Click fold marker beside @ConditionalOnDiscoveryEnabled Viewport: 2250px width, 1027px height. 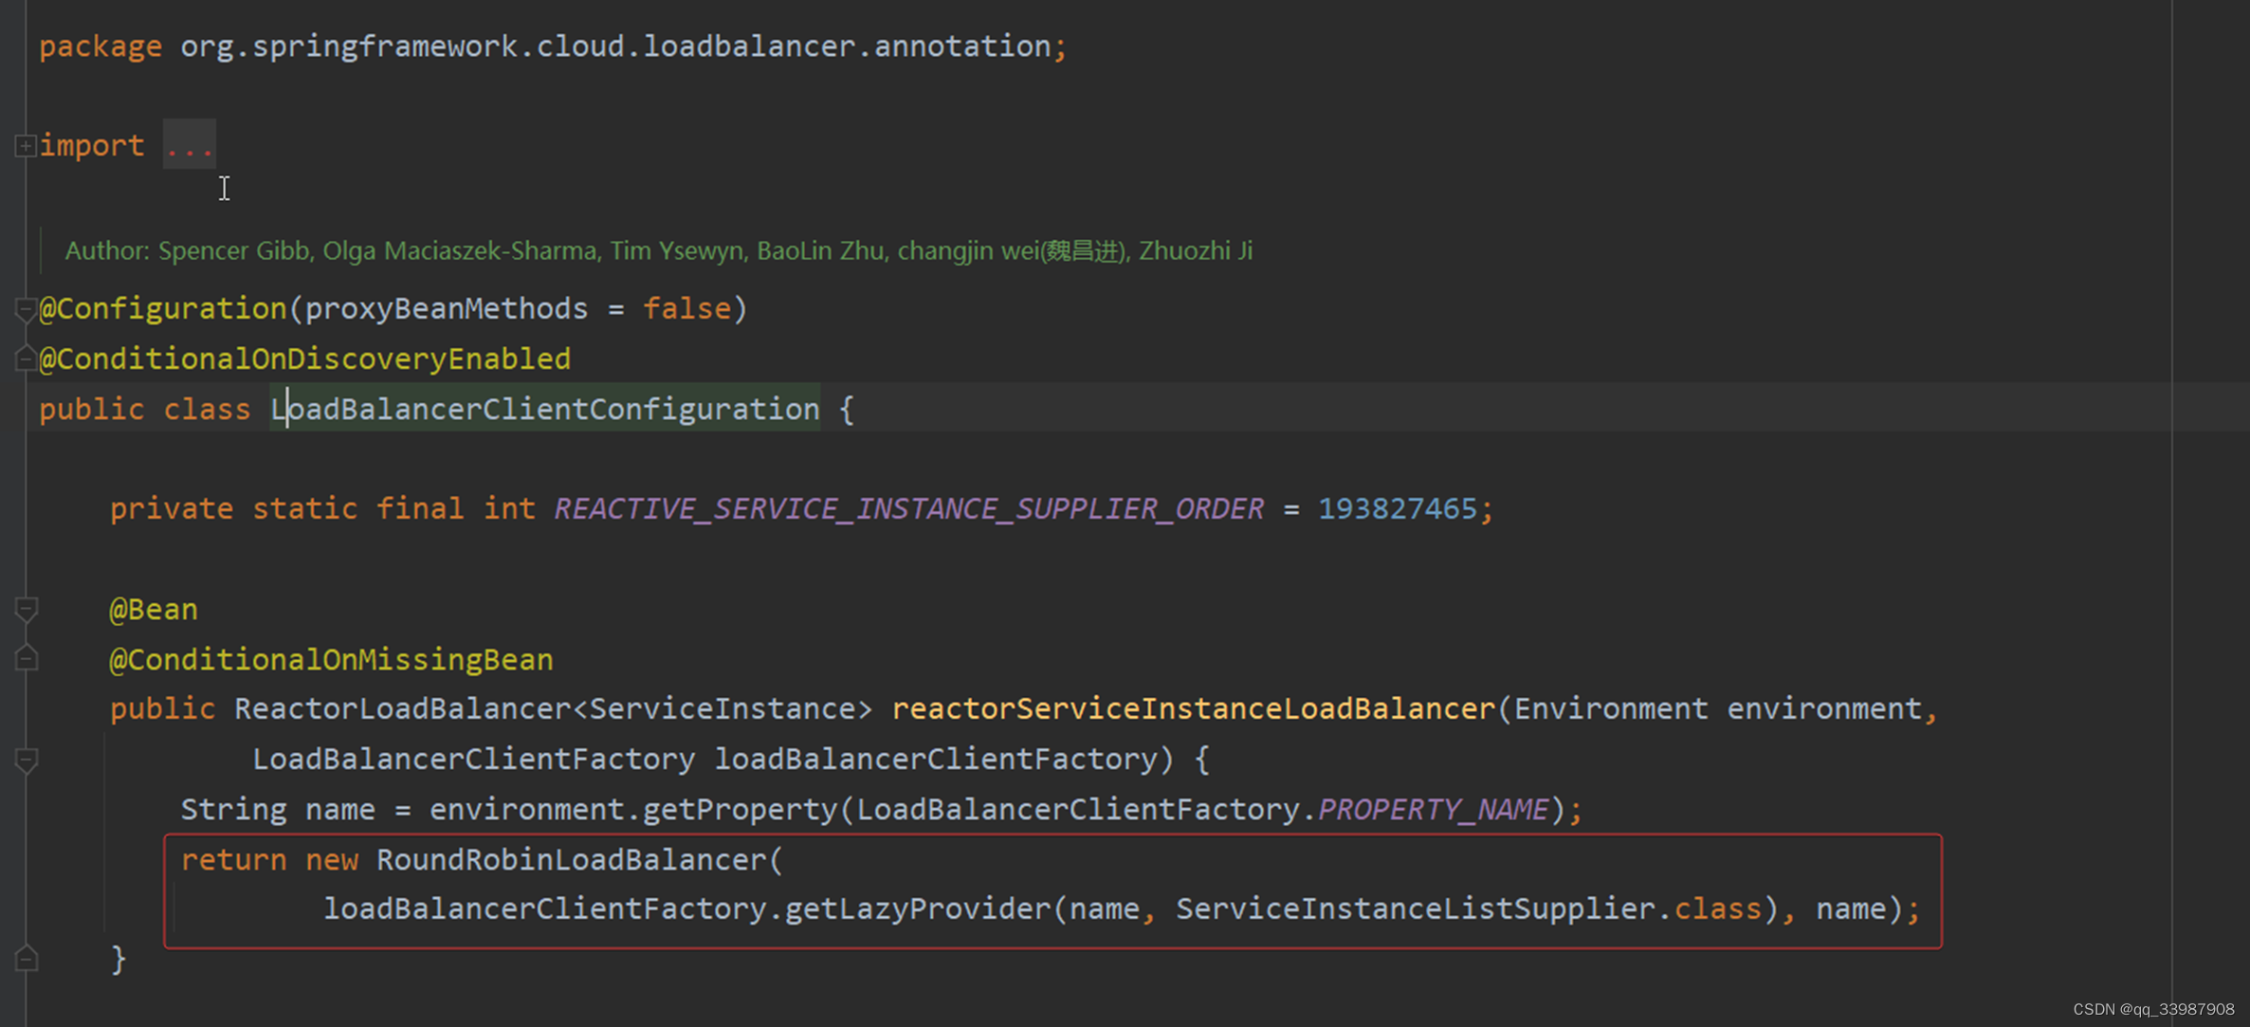point(26,358)
